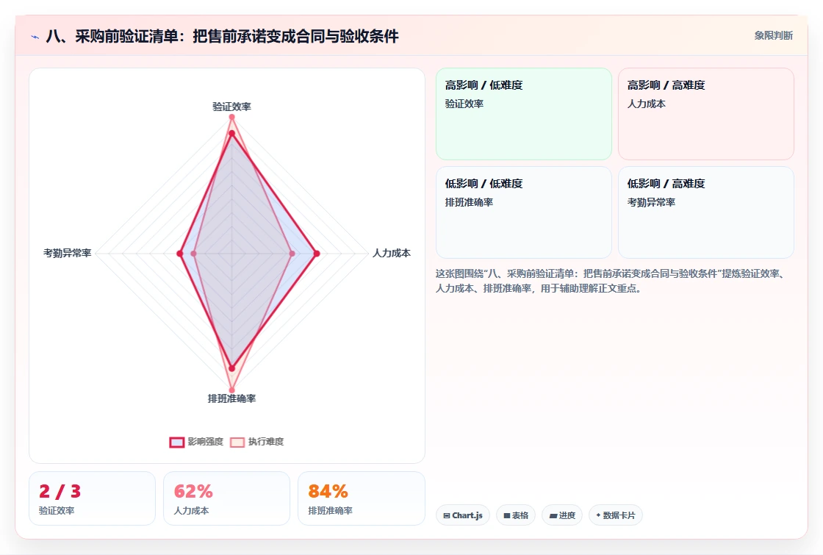Click the 84% 排班准确率 stat card
The image size is (823, 555).
[x=361, y=498]
